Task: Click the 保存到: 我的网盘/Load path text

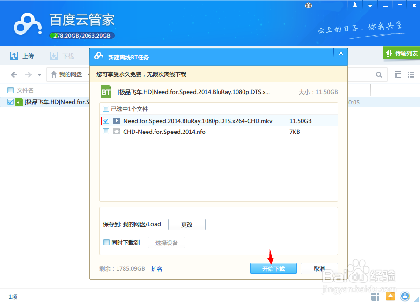Action: [x=132, y=224]
